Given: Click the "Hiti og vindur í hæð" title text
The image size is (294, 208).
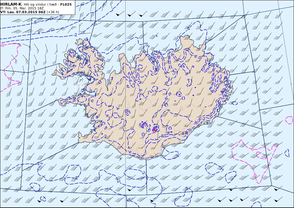Looking at the screenshot, I should coord(40,4).
